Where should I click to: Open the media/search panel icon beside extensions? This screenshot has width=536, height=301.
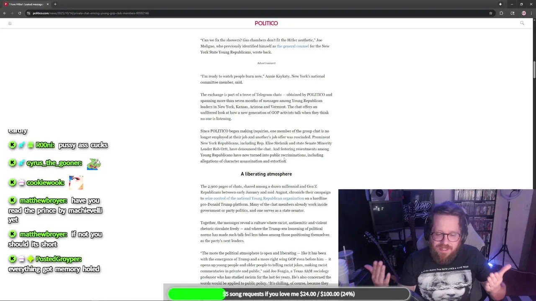[x=512, y=13]
